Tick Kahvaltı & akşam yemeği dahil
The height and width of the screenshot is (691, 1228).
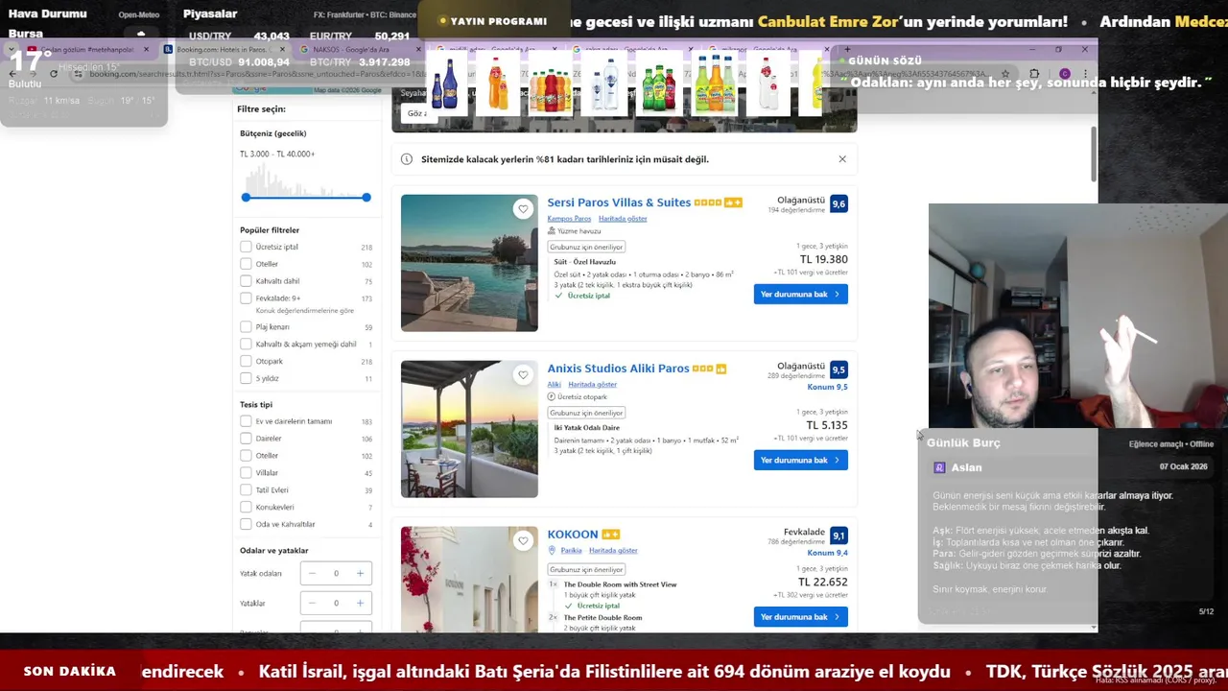(x=246, y=345)
